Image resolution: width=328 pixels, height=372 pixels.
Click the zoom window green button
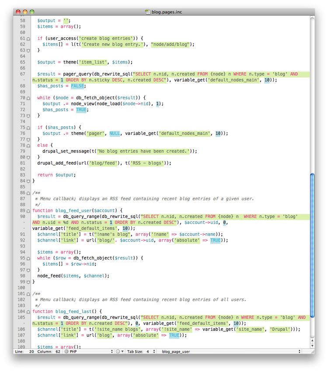(32, 12)
